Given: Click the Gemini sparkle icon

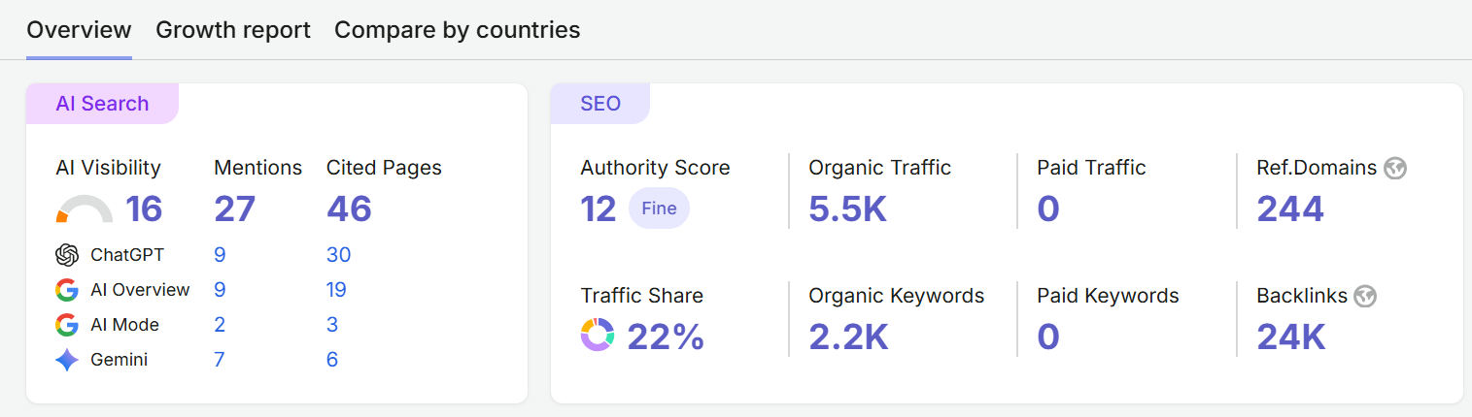Looking at the screenshot, I should coord(67,360).
